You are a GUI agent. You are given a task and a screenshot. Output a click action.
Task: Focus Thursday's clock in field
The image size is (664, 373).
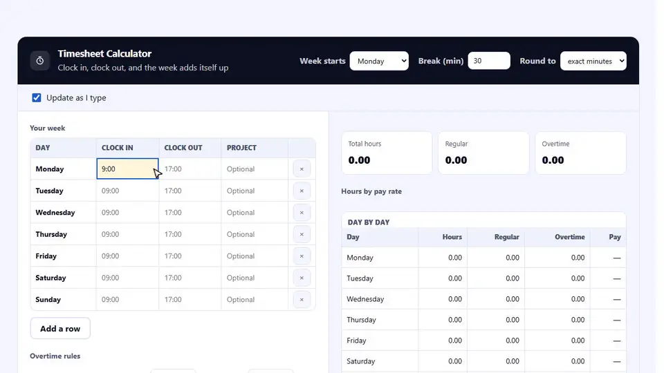click(x=127, y=234)
